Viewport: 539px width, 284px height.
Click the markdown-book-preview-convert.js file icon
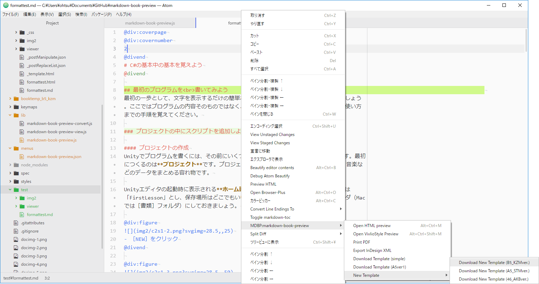pyautogui.click(x=21, y=123)
